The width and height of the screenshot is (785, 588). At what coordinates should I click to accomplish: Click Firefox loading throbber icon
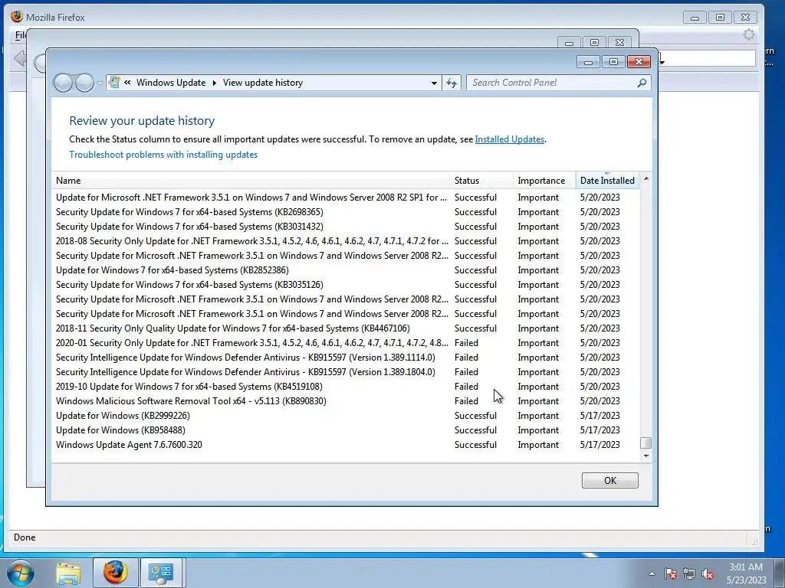[748, 34]
